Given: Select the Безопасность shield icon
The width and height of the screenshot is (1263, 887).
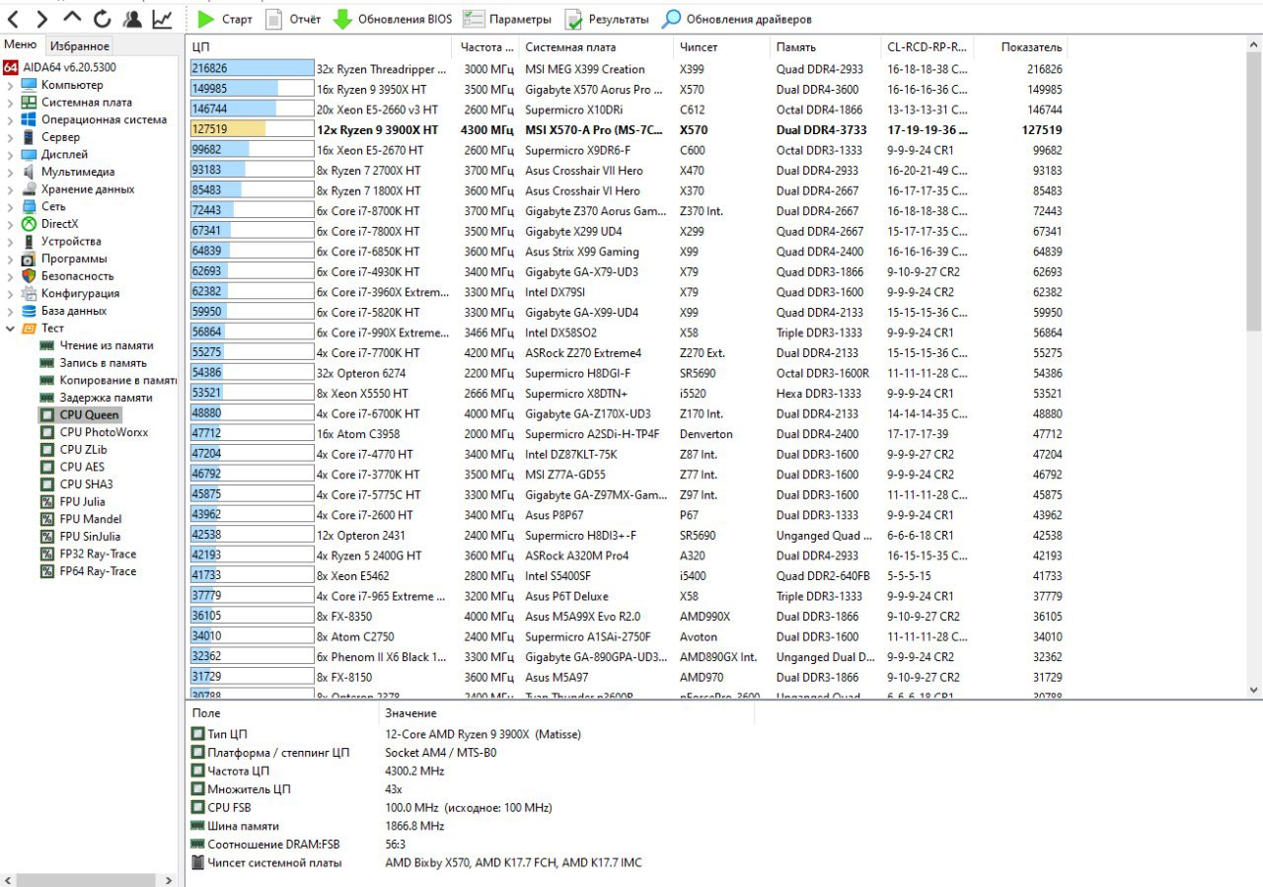Looking at the screenshot, I should pos(30,276).
